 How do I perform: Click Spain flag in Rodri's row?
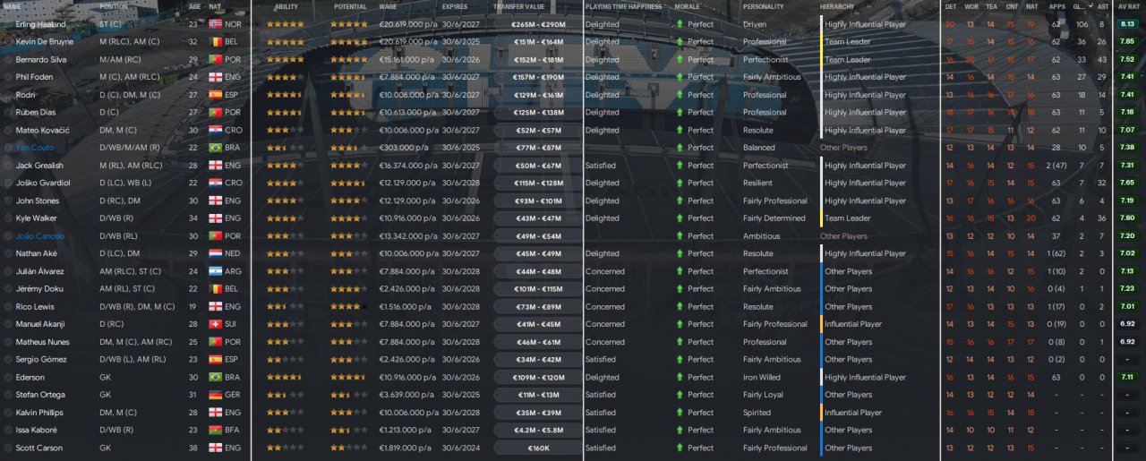coord(215,95)
